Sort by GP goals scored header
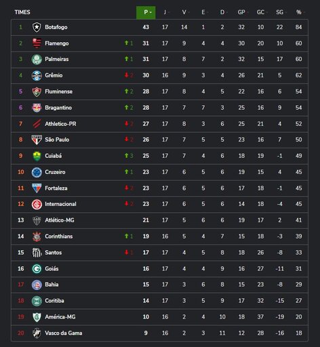320x347 pixels. tap(241, 12)
